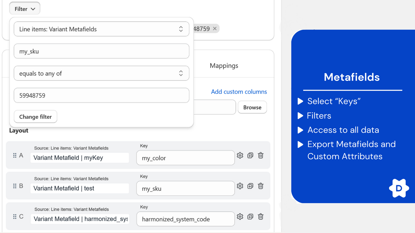Delete row A using the trash icon
This screenshot has height=233, width=415.
261,155
